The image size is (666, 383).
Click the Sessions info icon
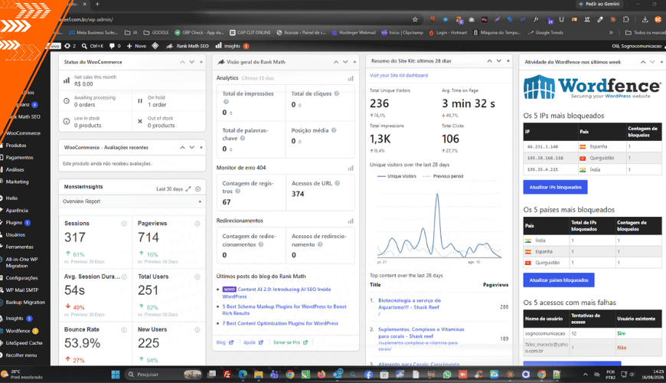pos(124,224)
